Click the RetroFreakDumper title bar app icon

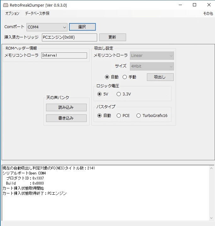tap(6, 5)
